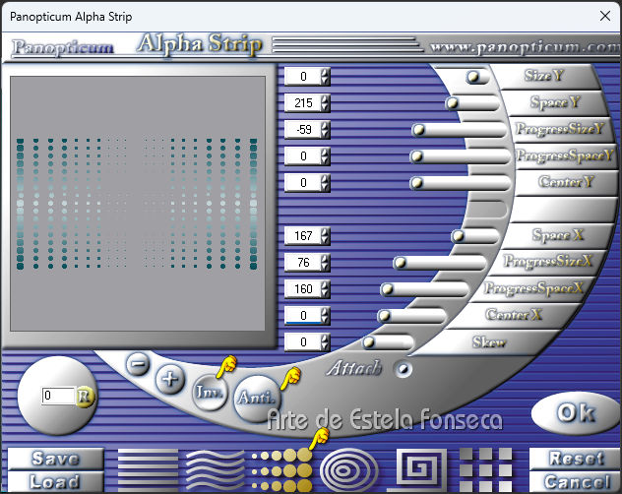This screenshot has height=494, width=622.
Task: Click the ProgressSizeY label
Action: pos(560,129)
